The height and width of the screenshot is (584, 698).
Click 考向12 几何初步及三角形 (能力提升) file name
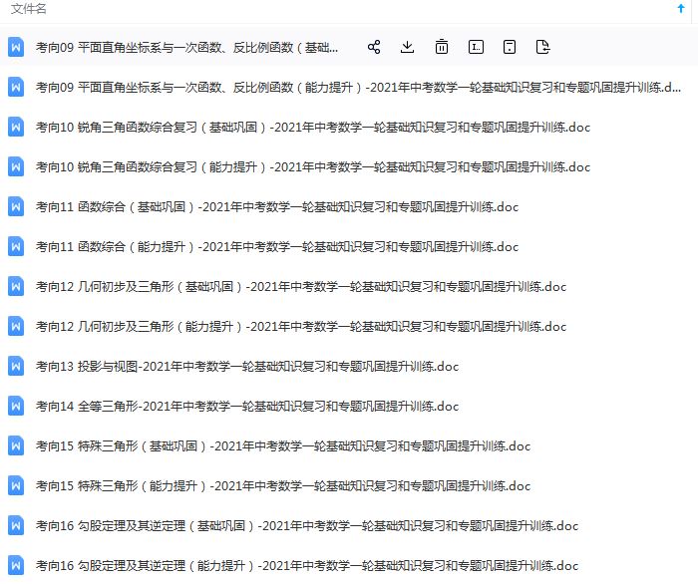coord(300,327)
